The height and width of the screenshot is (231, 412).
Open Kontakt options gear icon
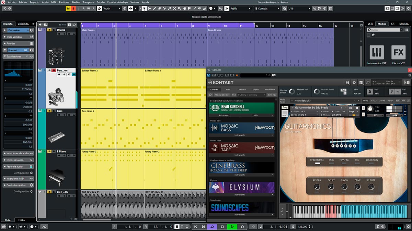354,82
